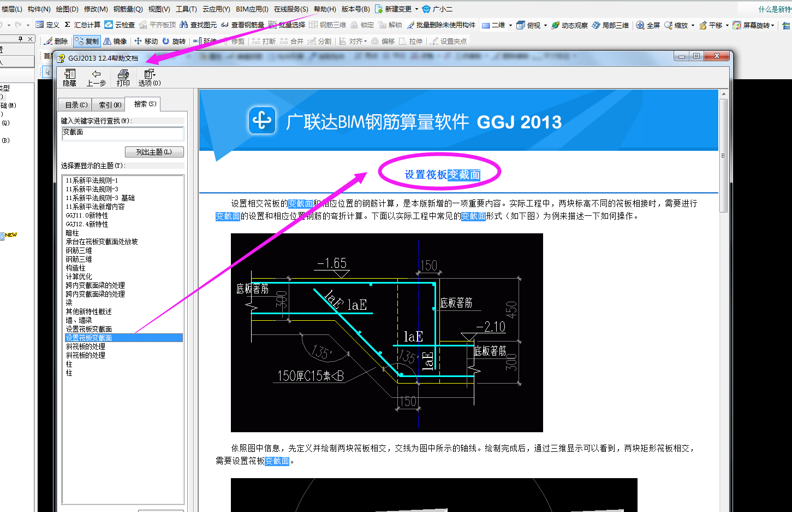The image size is (792, 512).
Task: Open the 屏幕旋转 dropdown
Action: point(772,25)
